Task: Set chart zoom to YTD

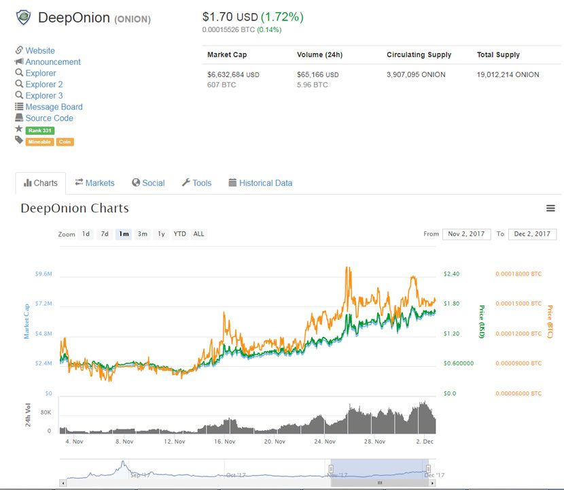Action: tap(180, 234)
